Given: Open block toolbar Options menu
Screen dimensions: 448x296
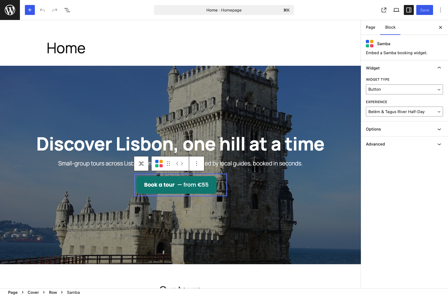Looking at the screenshot, I should click(x=197, y=164).
